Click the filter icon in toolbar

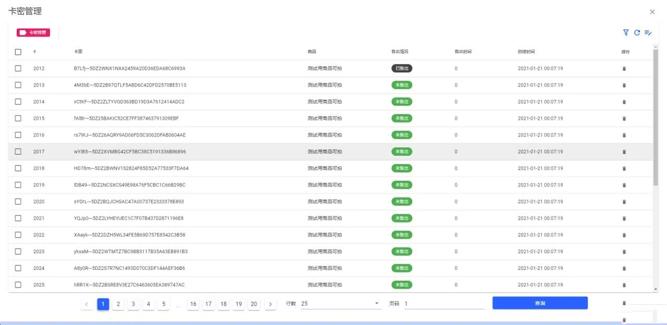point(626,32)
